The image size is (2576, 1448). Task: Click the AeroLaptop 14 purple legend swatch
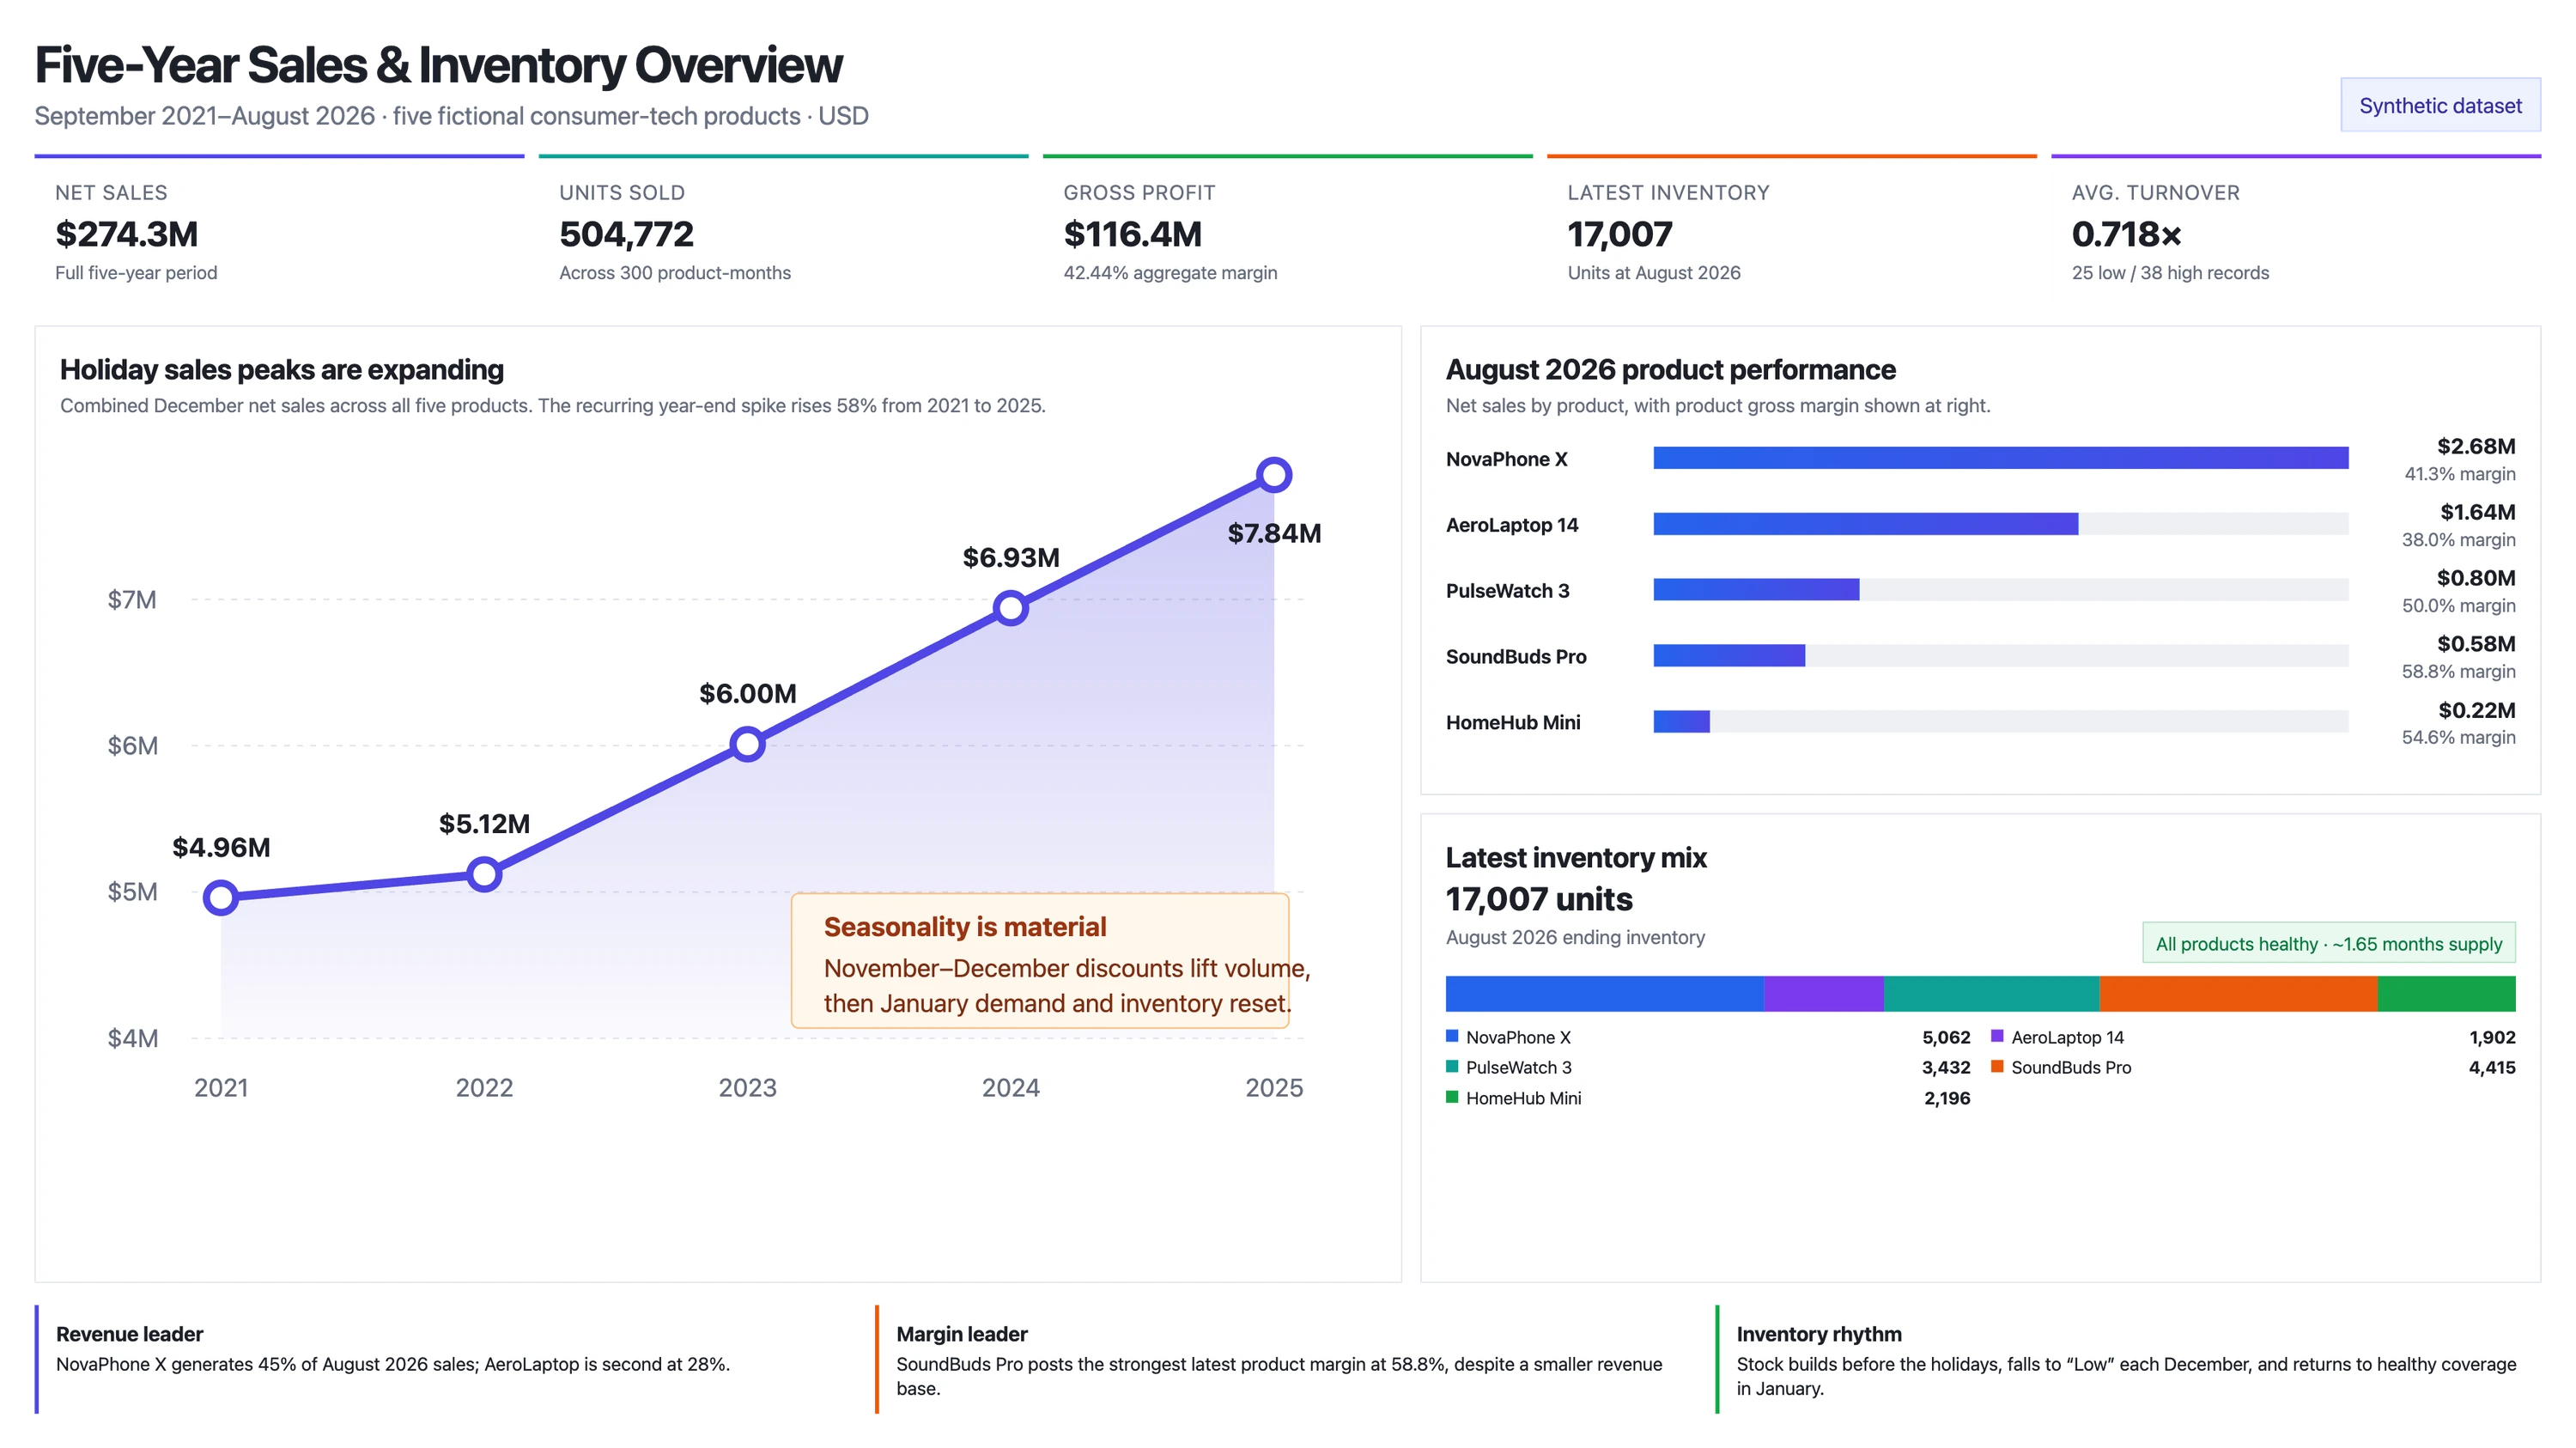coord(1997,1036)
